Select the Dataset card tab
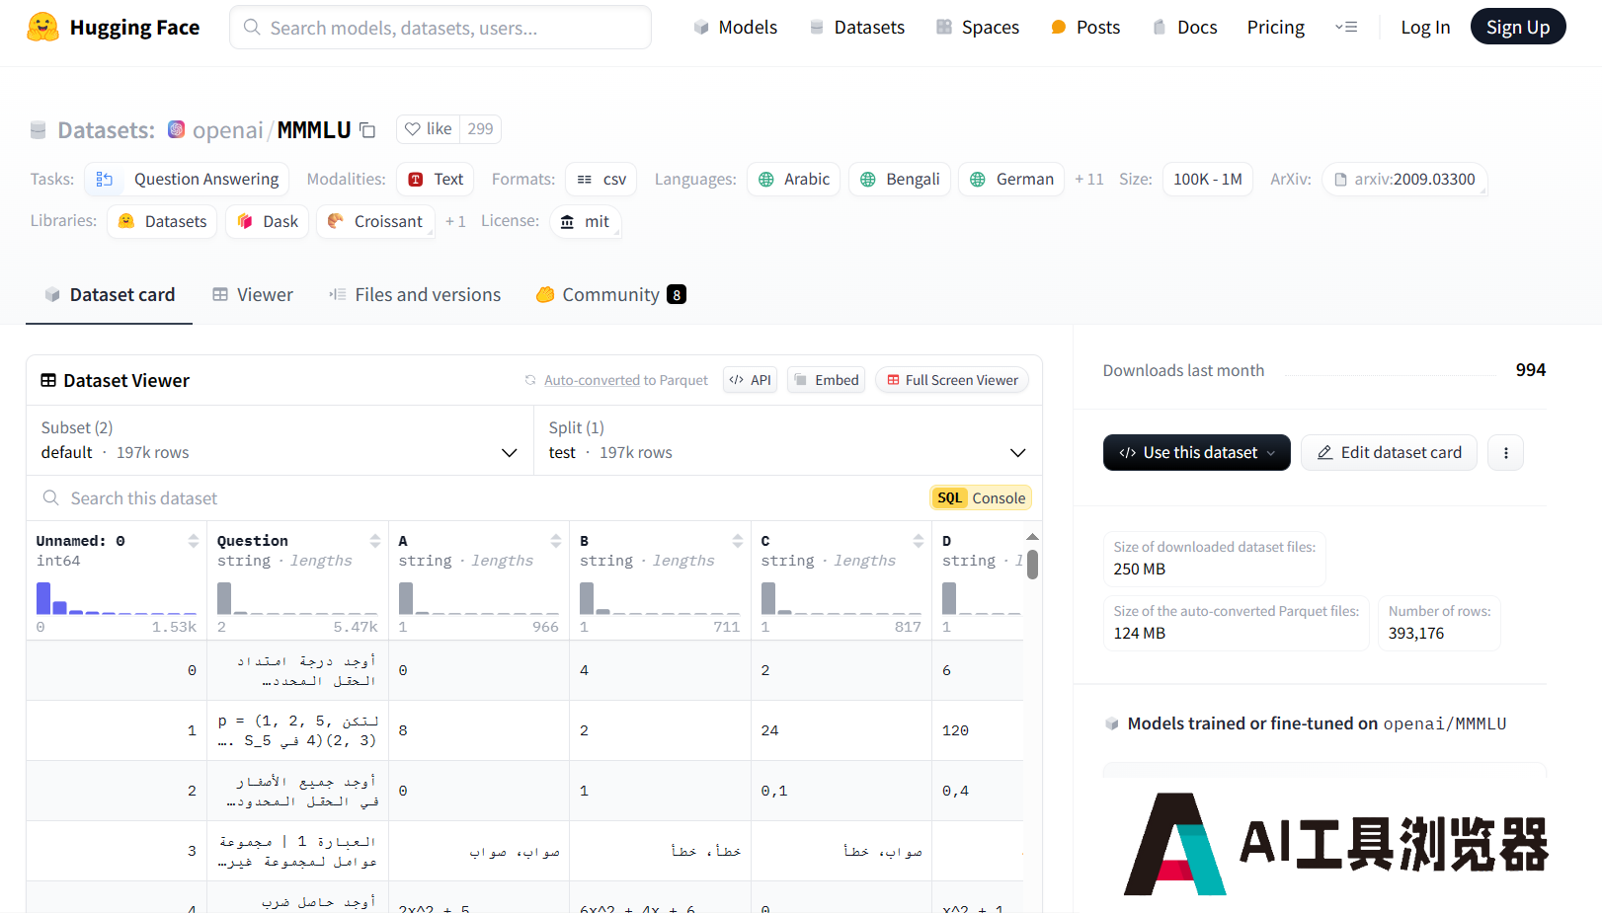 110,295
